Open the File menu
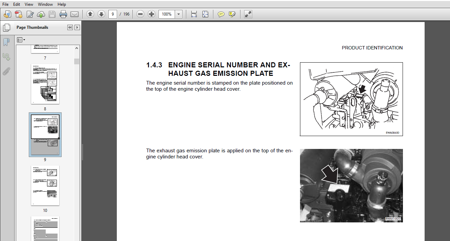Viewport: 450px width, 241px height. pyautogui.click(x=6, y=4)
